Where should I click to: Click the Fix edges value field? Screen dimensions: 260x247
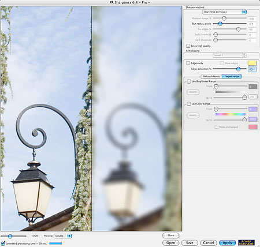[x=252, y=29]
